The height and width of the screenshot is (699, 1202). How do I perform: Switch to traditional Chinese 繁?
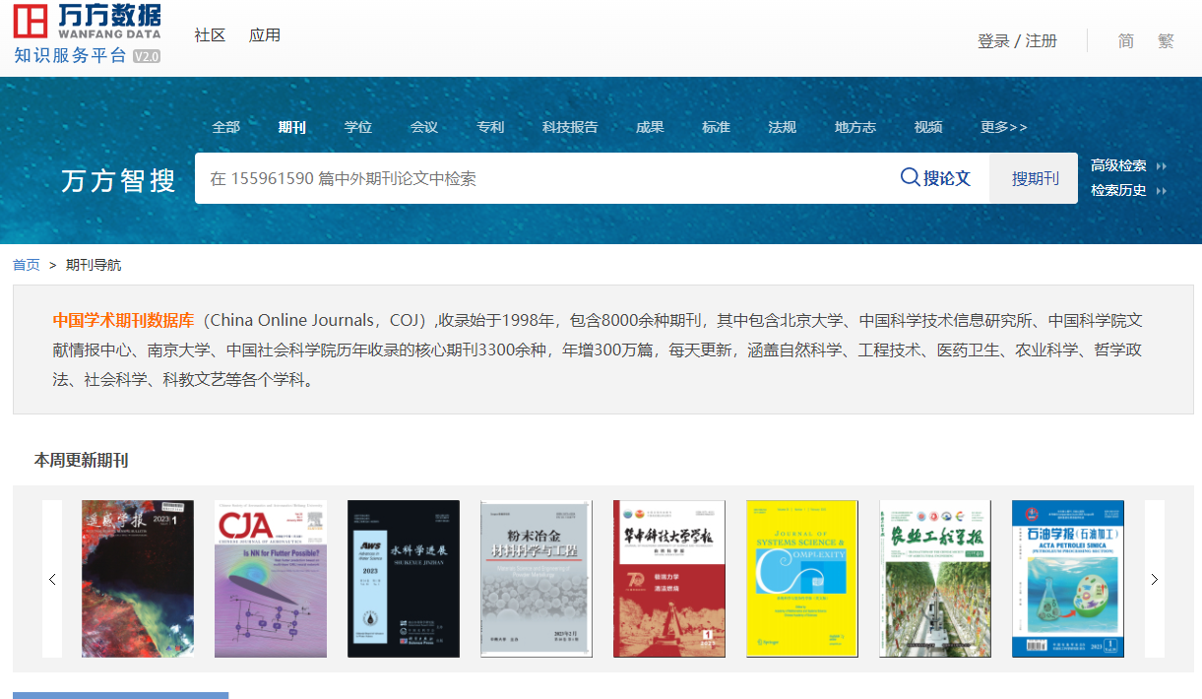click(1167, 40)
